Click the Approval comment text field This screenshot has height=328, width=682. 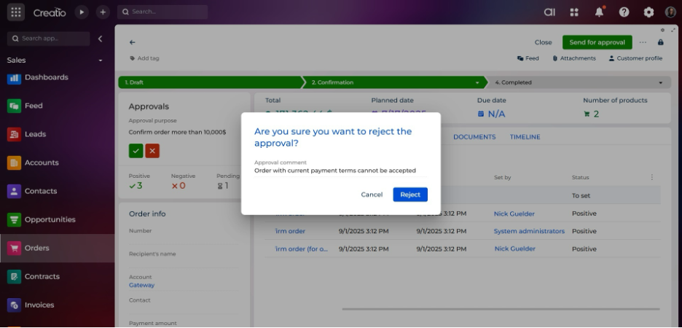(340, 171)
